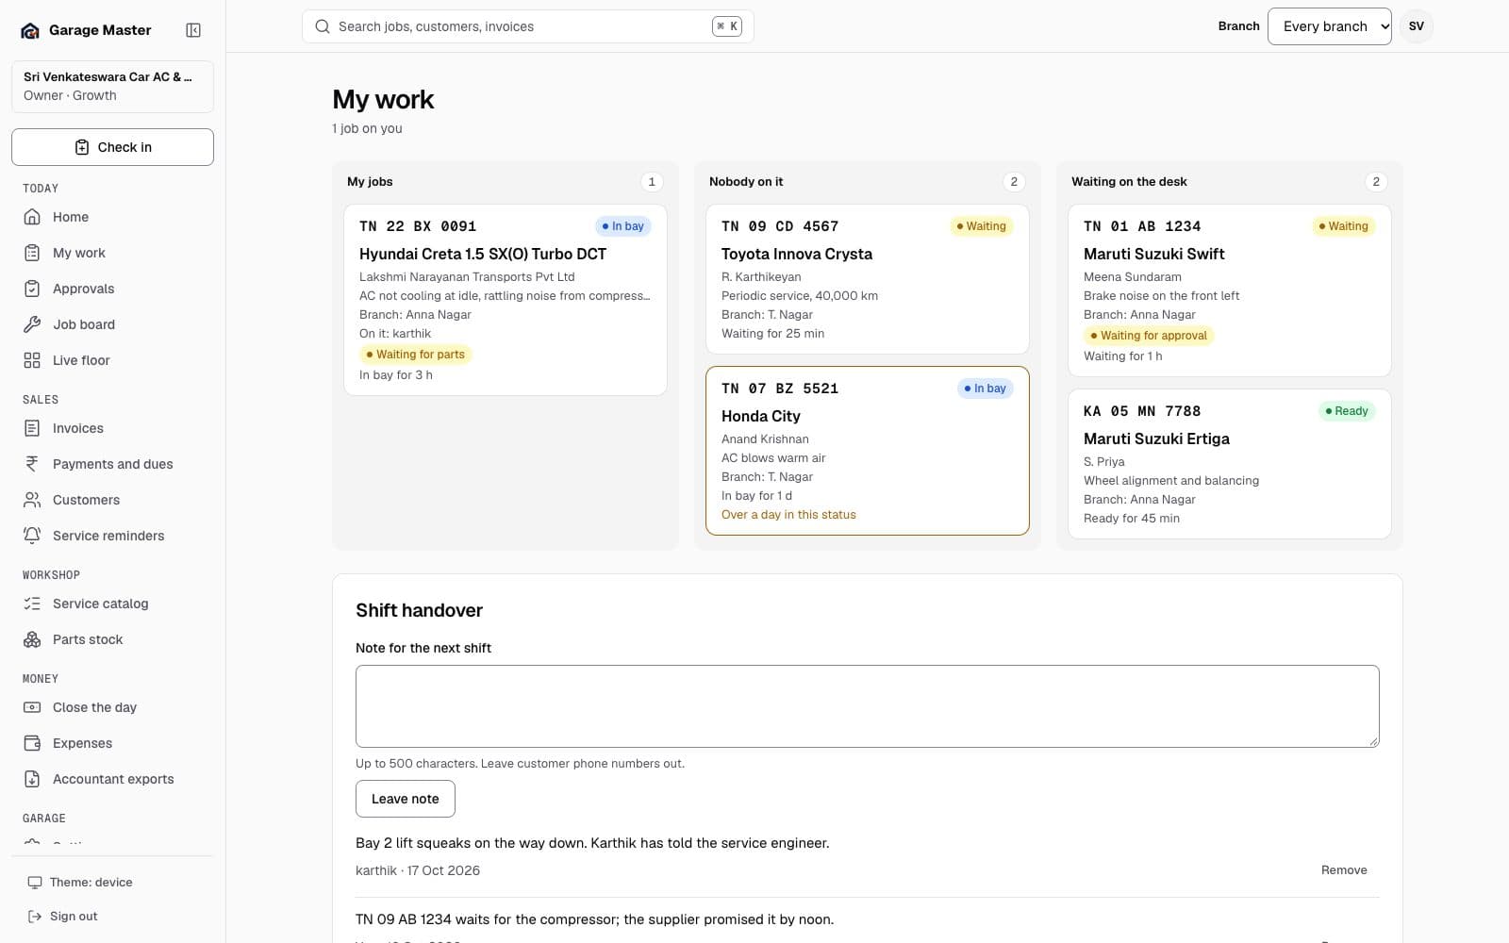
Task: Open the Toyota Innova Crysta job card
Action: (x=868, y=279)
